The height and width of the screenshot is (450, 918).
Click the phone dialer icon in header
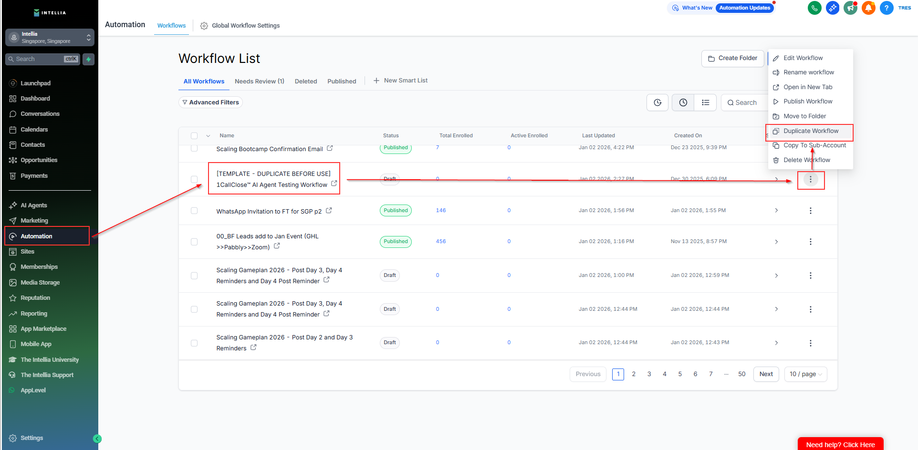814,8
